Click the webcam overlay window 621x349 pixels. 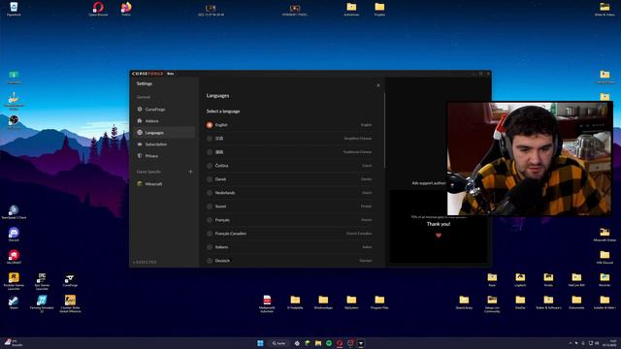pos(530,159)
